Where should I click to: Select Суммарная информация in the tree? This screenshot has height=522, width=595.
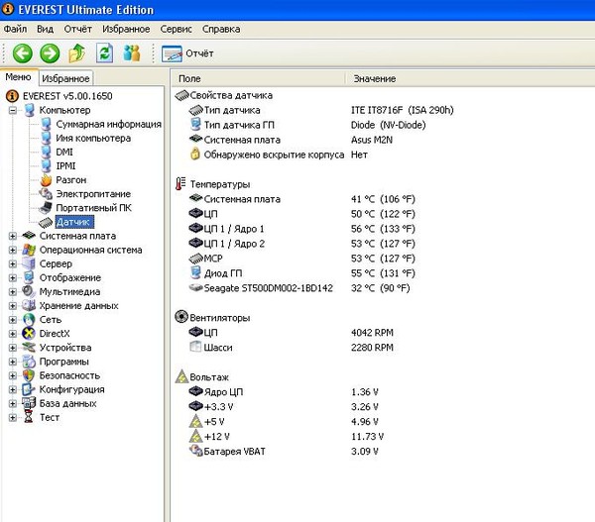coord(108,124)
